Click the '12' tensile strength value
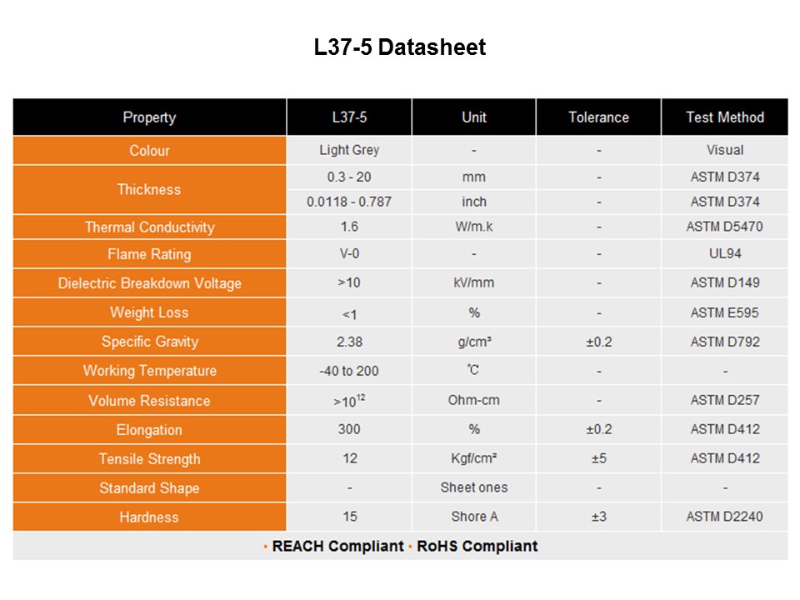This screenshot has height=600, width=800. (349, 458)
